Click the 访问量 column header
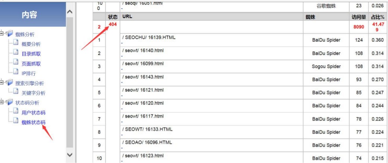Image resolution: width=388 pixels, height=163 pixels. pos(359,17)
